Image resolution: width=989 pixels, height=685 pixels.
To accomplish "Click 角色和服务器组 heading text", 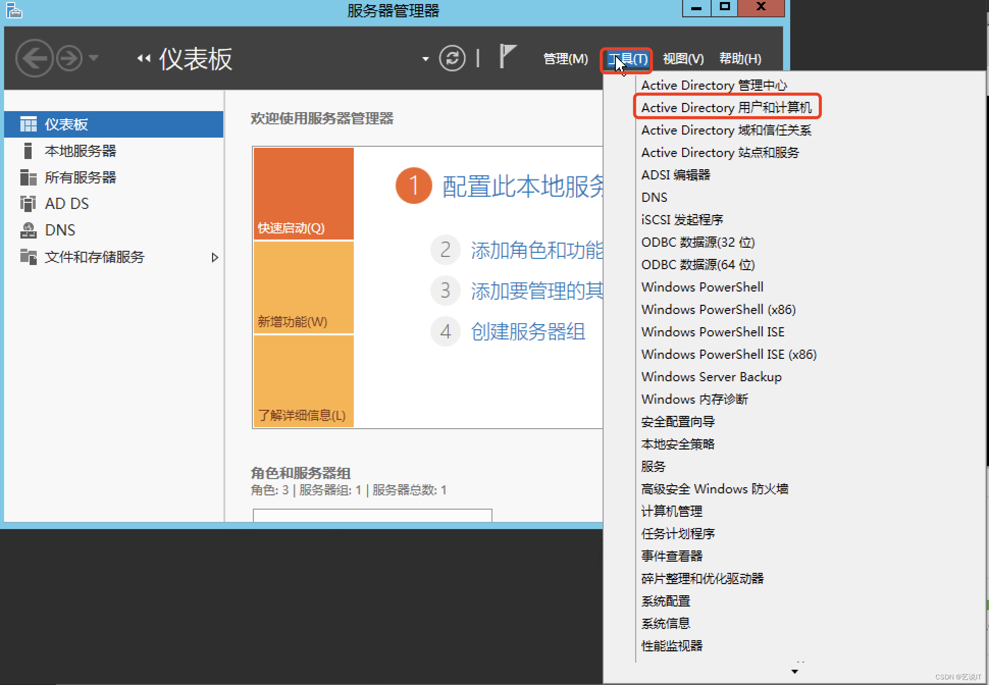I will click(301, 473).
